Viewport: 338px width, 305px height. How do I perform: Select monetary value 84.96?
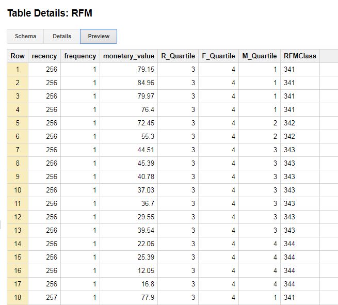146,83
